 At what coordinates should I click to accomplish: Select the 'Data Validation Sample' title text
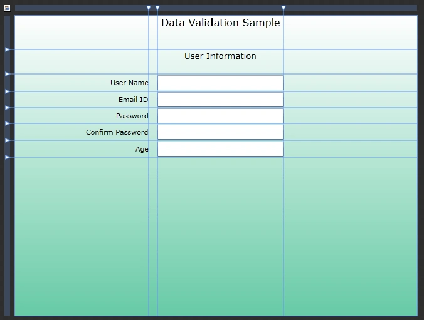click(x=221, y=23)
